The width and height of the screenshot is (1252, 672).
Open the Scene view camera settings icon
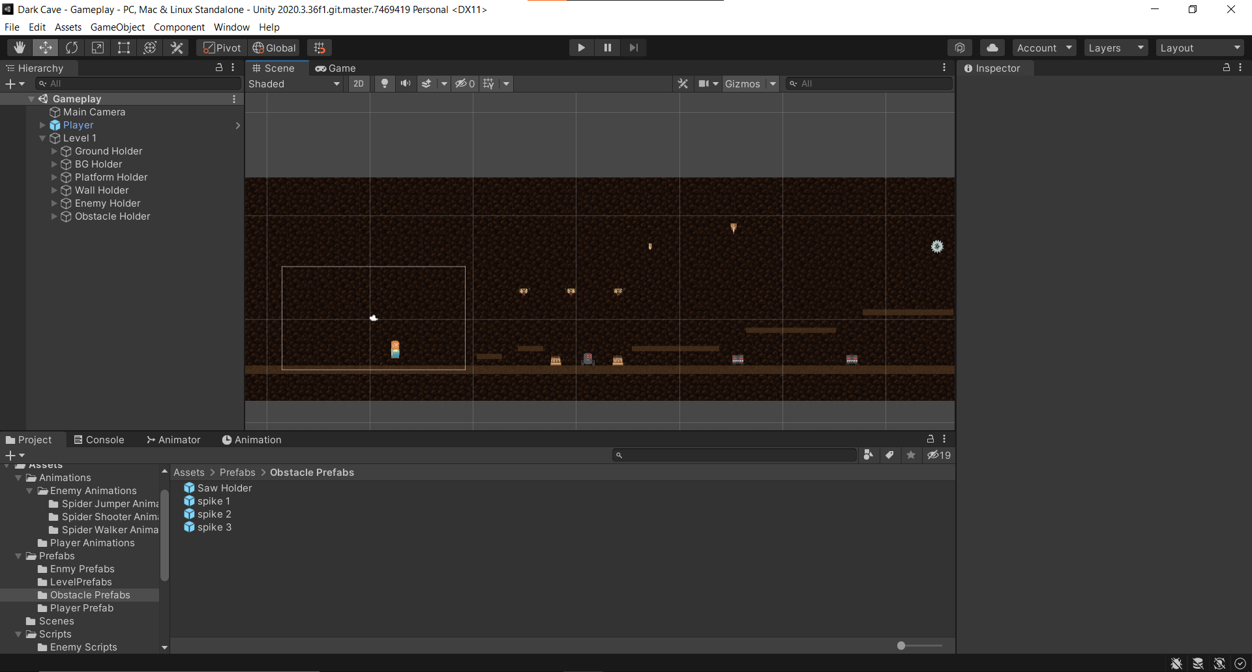(704, 83)
